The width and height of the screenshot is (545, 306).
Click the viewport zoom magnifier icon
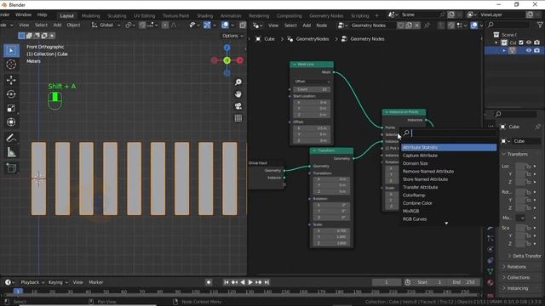click(238, 82)
